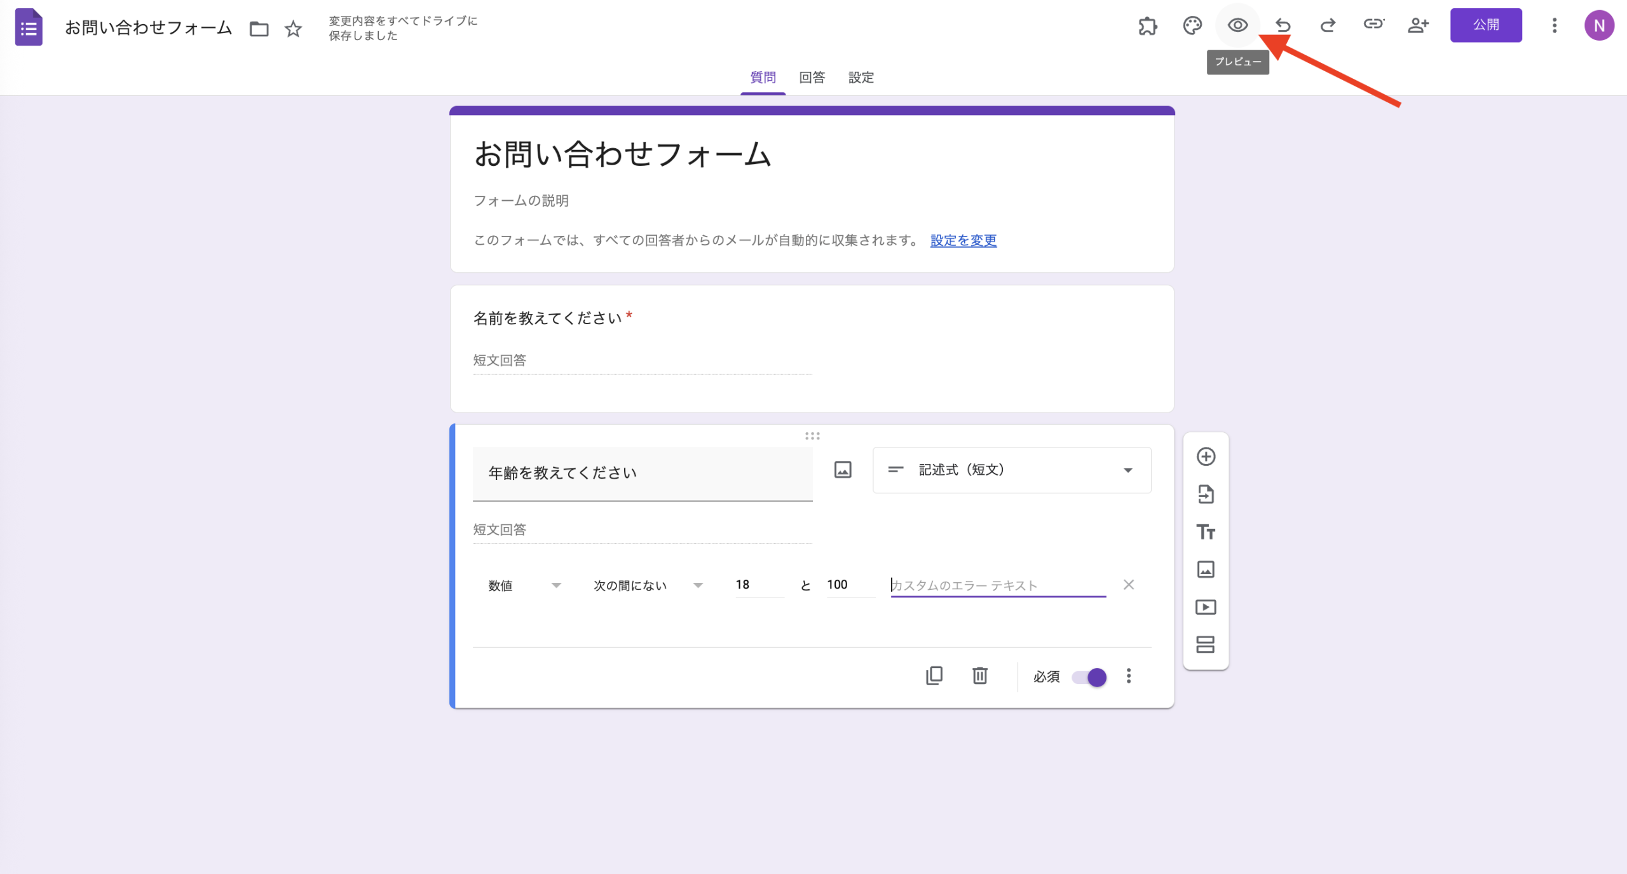Open the 記述式（短文） question type dropdown
The width and height of the screenshot is (1627, 874).
(x=1011, y=470)
